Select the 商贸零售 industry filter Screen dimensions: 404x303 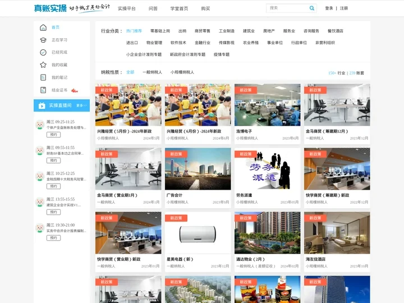pos(203,31)
